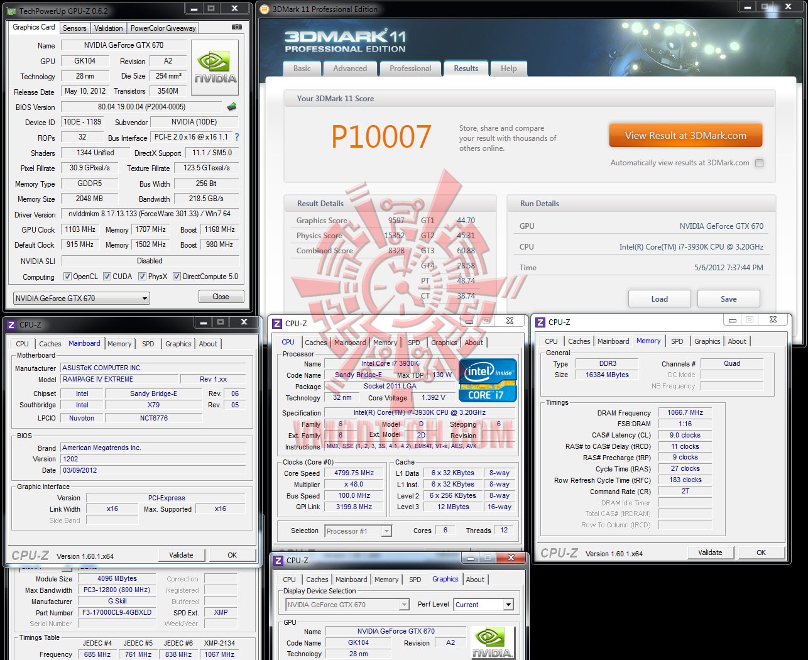Click the title icon of the Graphics CPU-Z window

click(x=278, y=560)
